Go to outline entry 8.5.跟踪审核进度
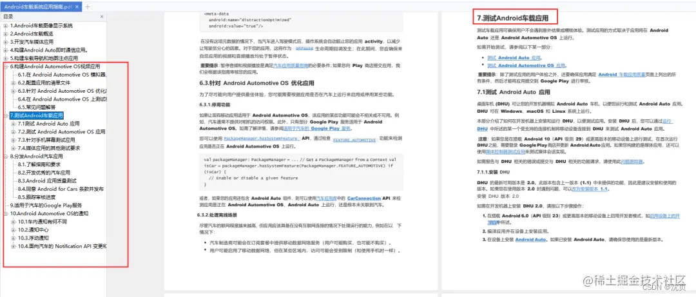This screenshot has width=696, height=297. pyautogui.click(x=36, y=197)
